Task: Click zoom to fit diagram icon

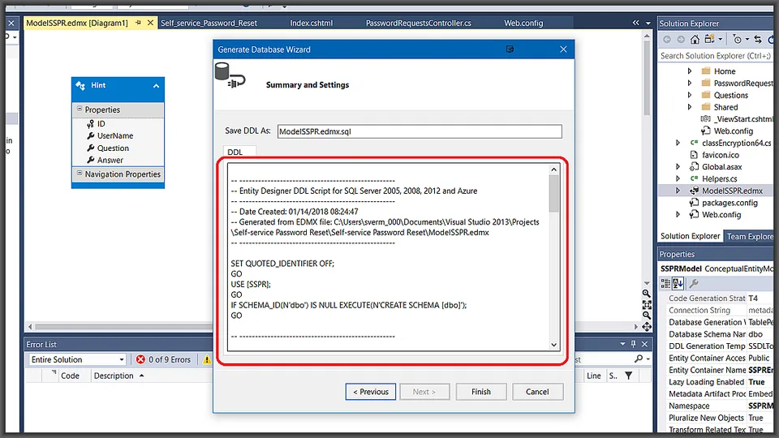Action: (647, 304)
